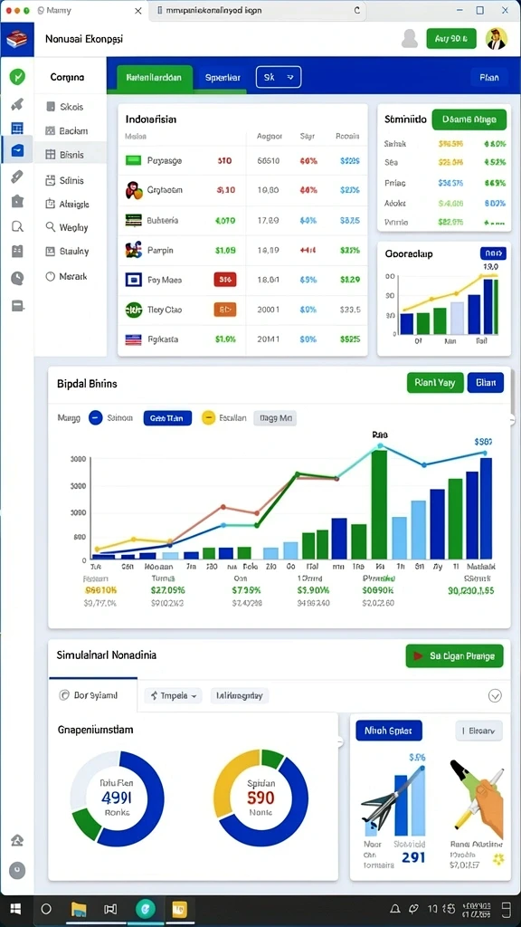Click the orange badge in Tlery Ctao row
Viewport: 521px width, 927px height.
tap(225, 309)
